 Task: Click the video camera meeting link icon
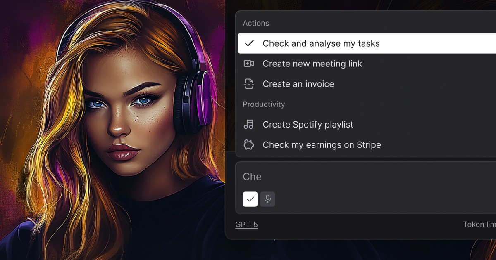250,64
